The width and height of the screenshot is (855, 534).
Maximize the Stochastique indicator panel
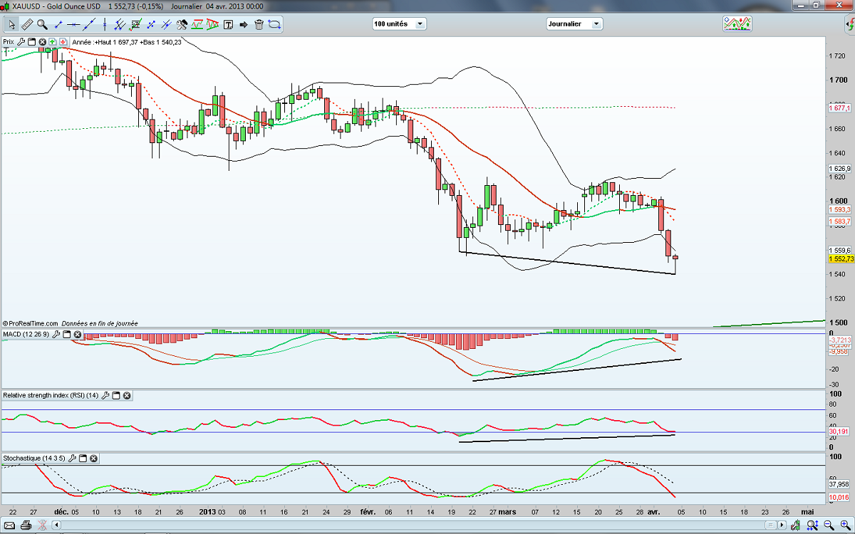click(81, 459)
